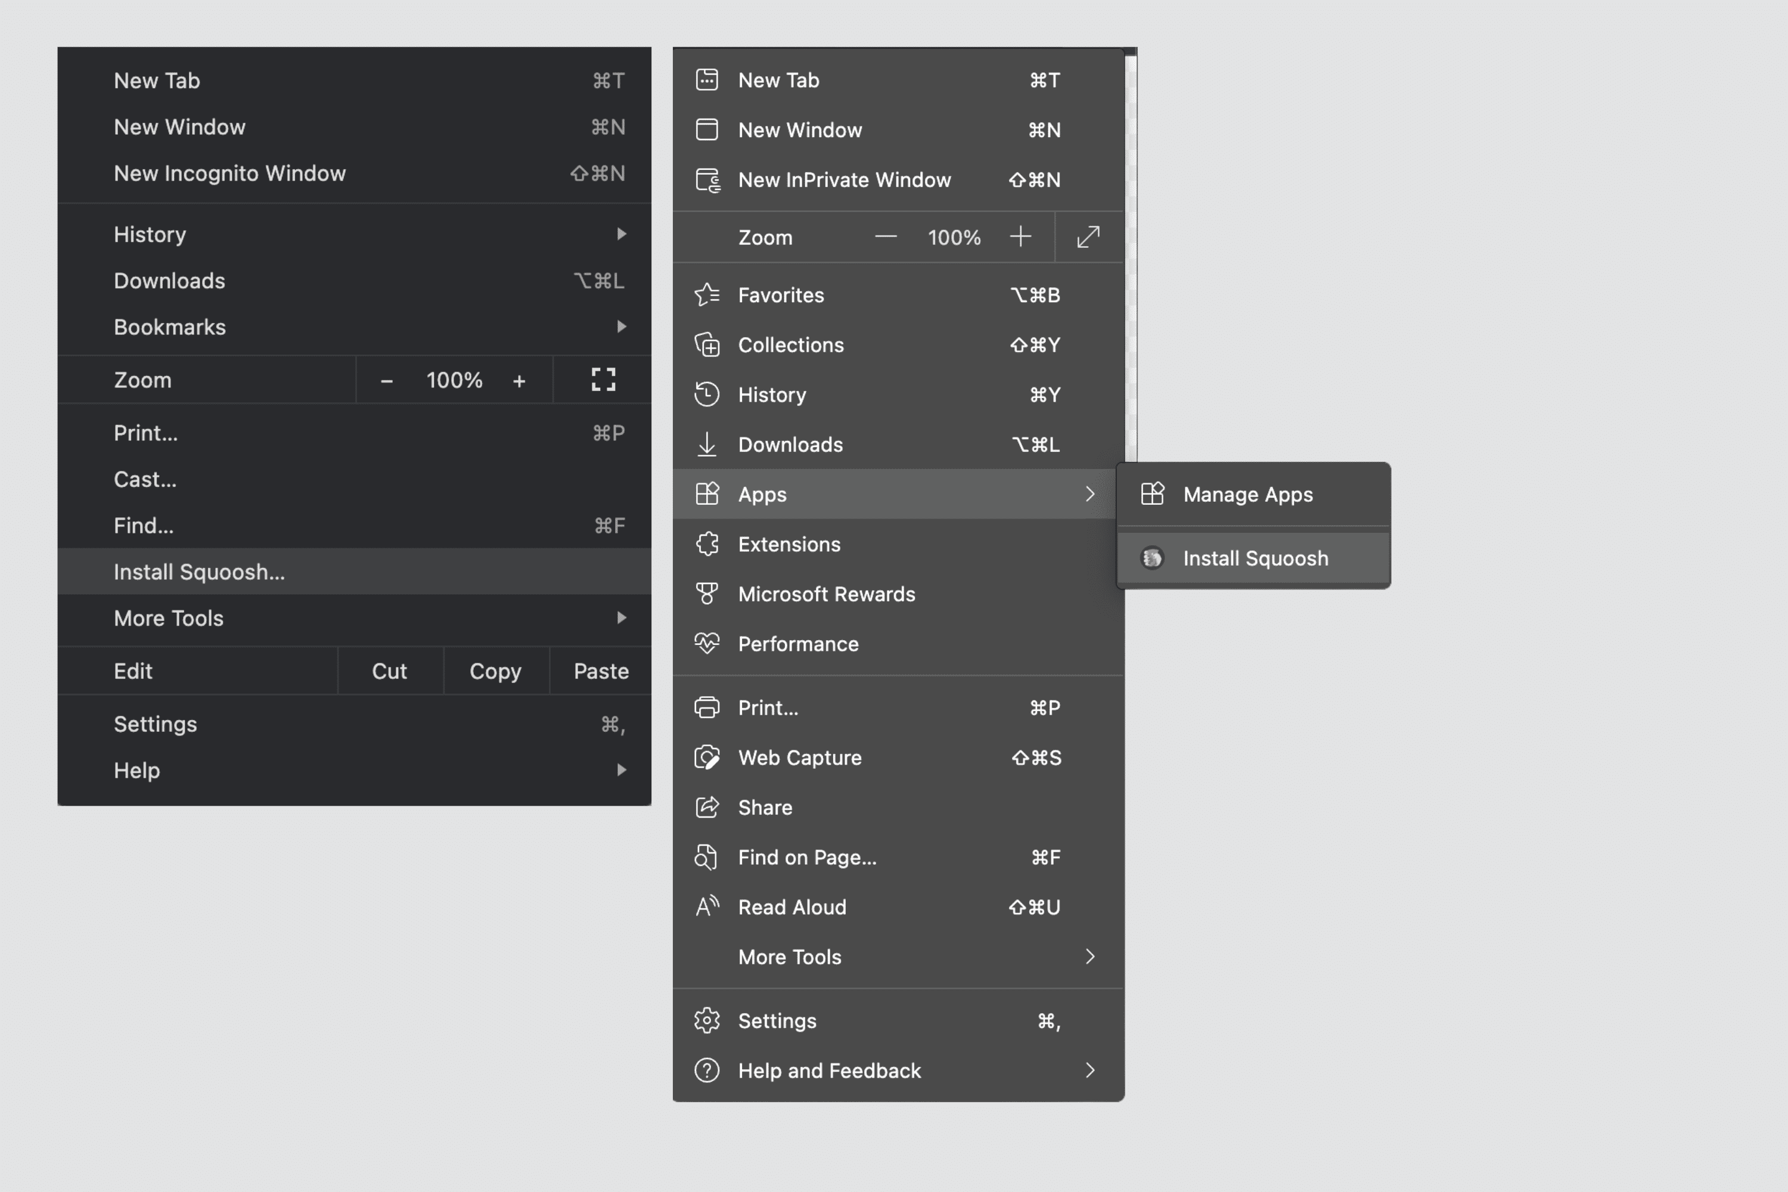Click the full-screen Zoom icon in Chrome
This screenshot has height=1192, width=1788.
click(x=603, y=379)
